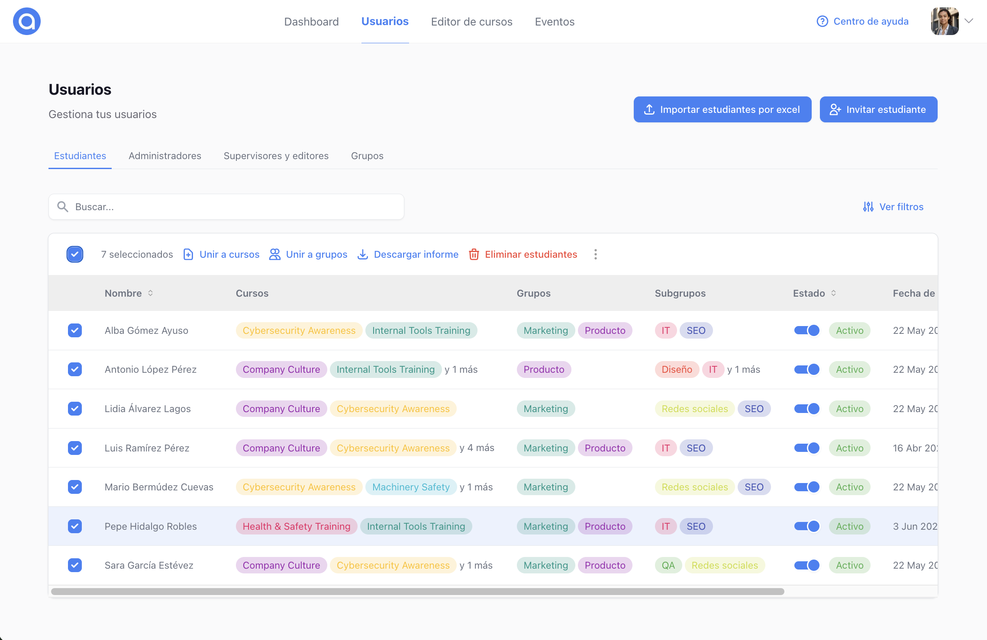Image resolution: width=987 pixels, height=640 pixels.
Task: Click Importar estudiantes por excel button
Action: tap(723, 109)
